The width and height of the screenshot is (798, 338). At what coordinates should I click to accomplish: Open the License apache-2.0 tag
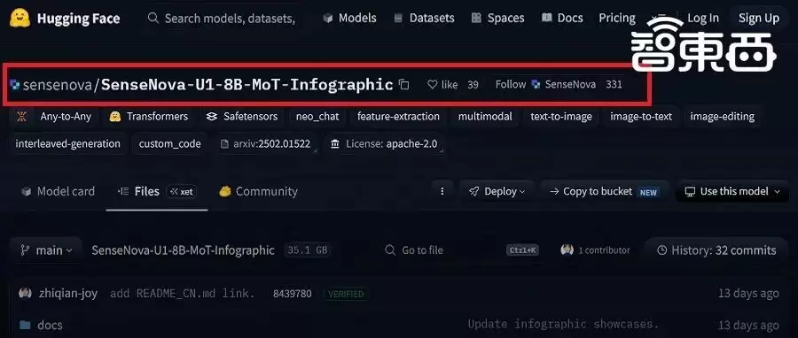point(384,143)
